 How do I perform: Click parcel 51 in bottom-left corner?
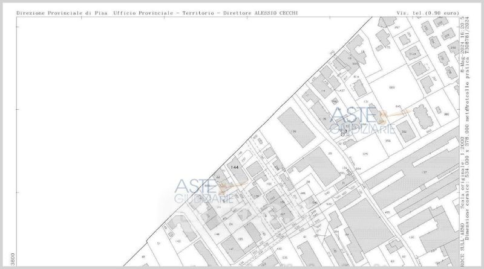[159, 243]
